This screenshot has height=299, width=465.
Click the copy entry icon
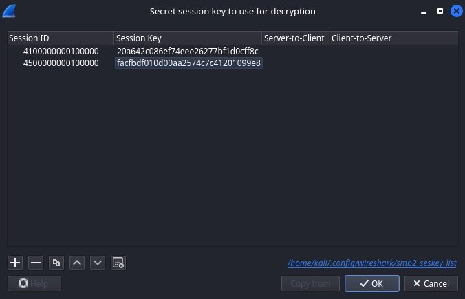tap(56, 263)
